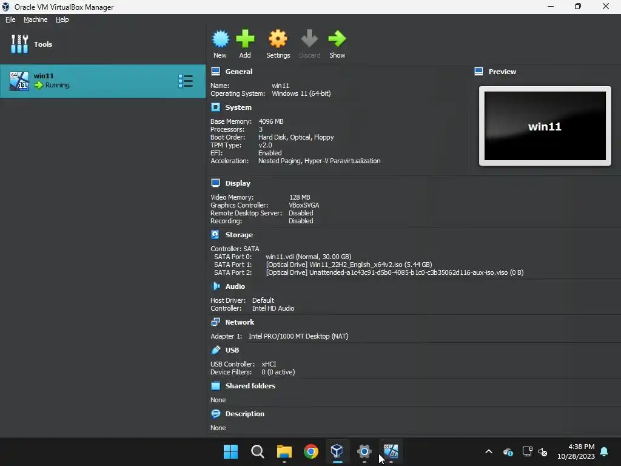Screen dimensions: 621x466
Task: Click the muted volume tray icon
Action: point(543,451)
